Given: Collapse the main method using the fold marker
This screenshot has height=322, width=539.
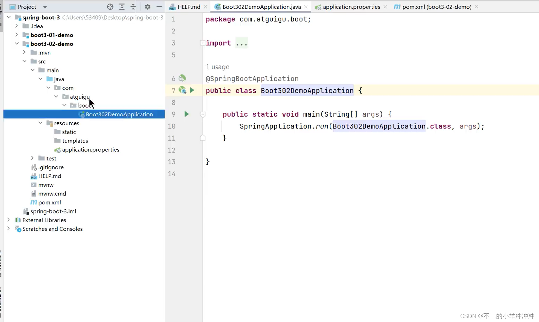Looking at the screenshot, I should (x=203, y=114).
